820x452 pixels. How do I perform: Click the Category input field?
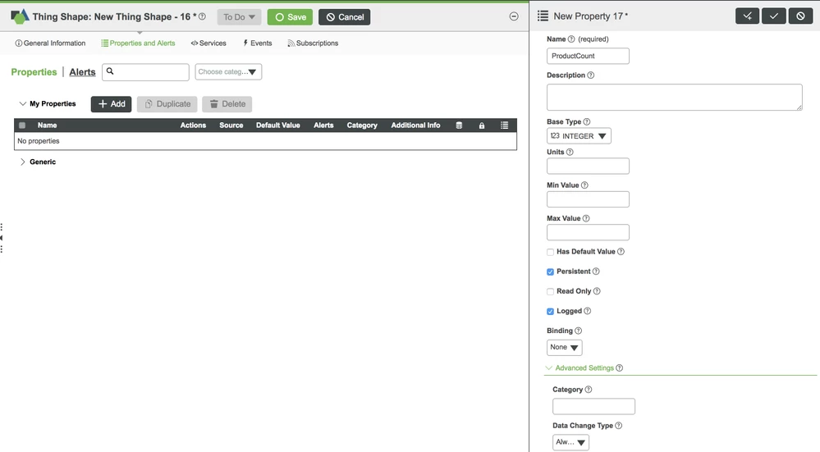coord(593,407)
